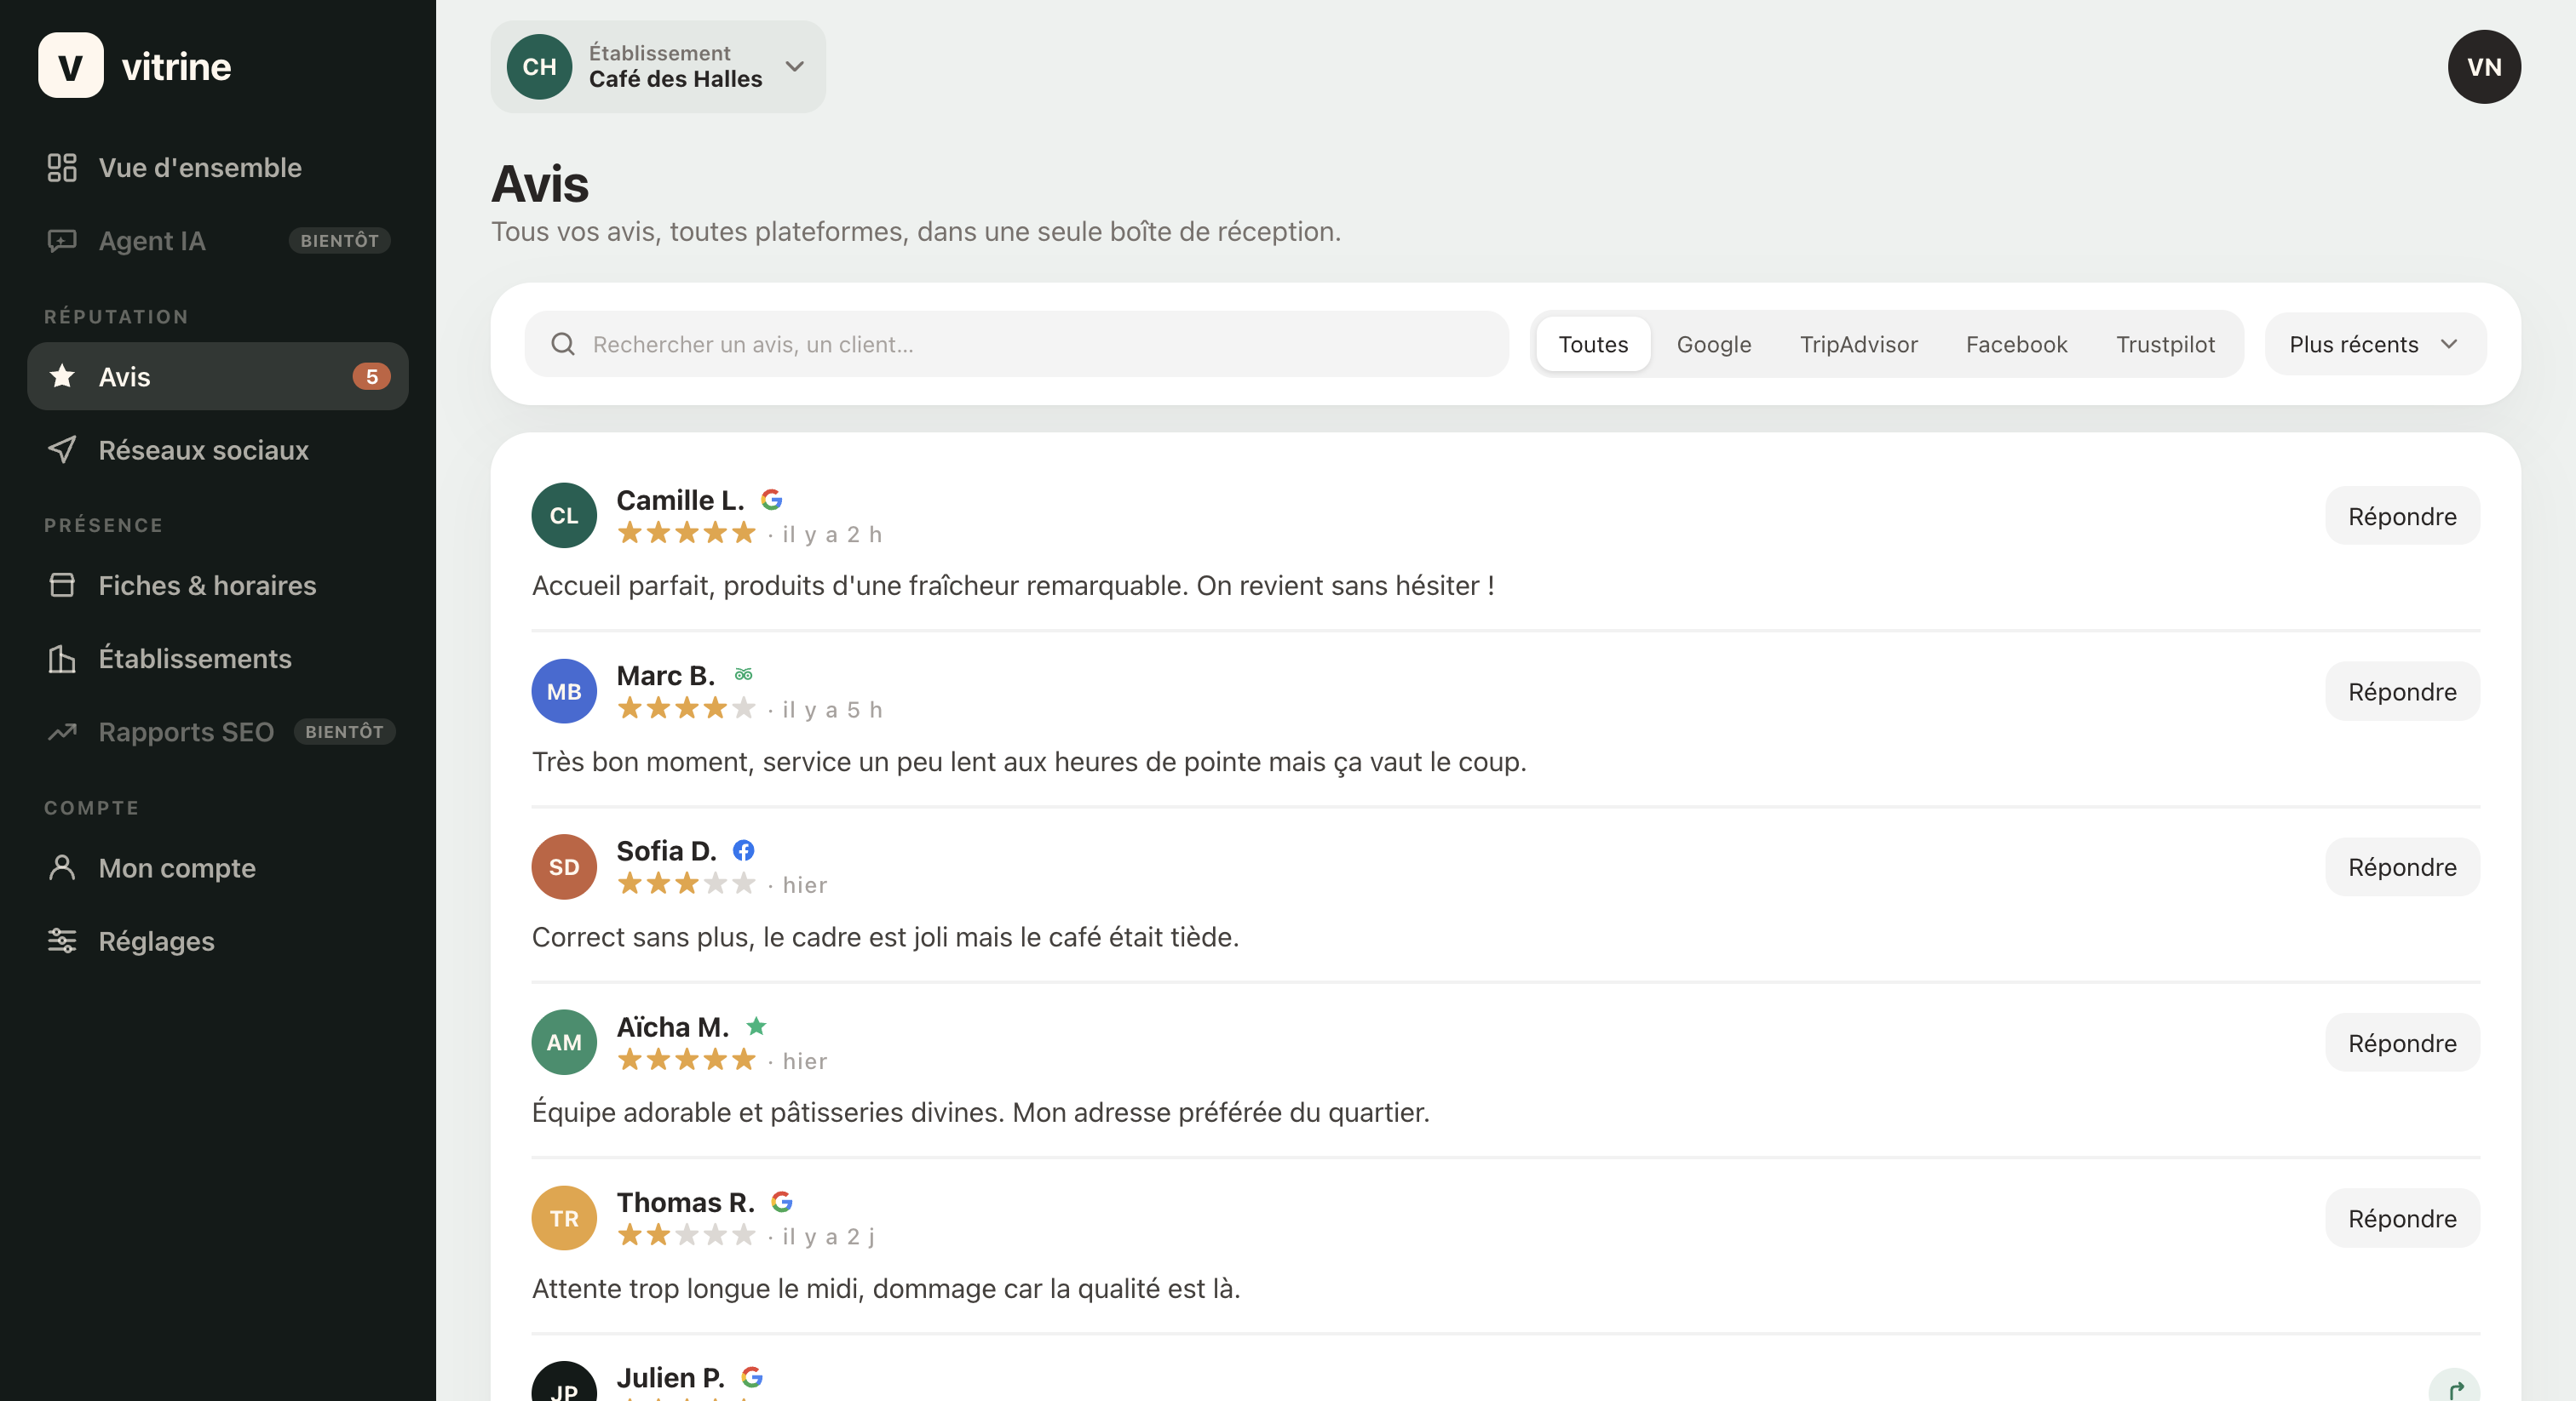Click the vitrine logo icon

(70, 66)
